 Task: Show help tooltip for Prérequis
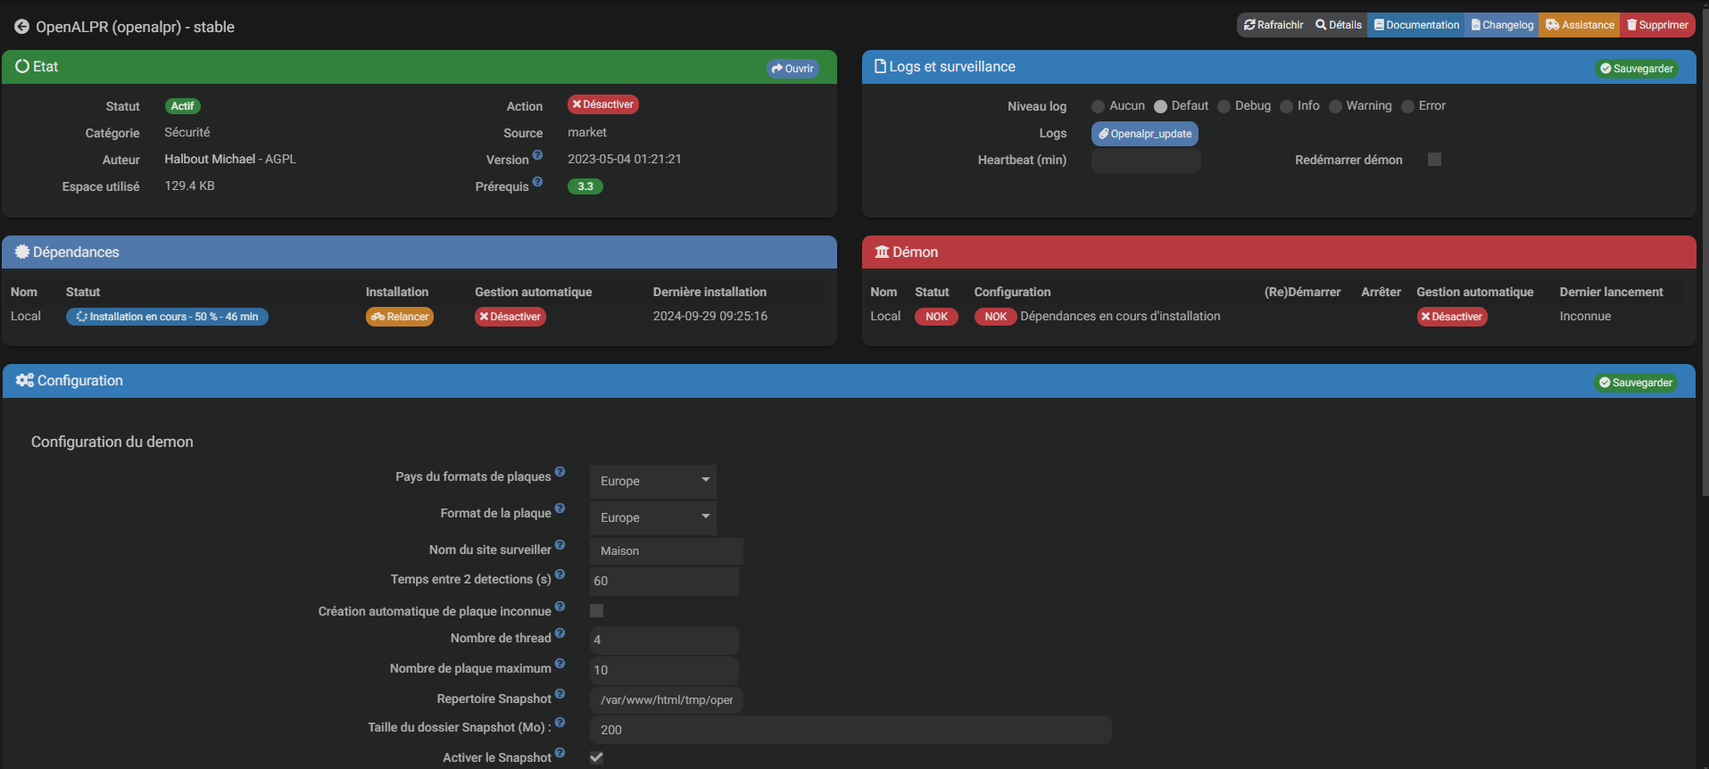pos(537,181)
